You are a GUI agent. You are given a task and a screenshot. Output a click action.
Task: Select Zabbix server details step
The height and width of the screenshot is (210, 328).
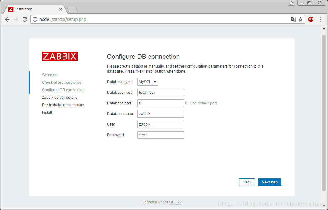(x=59, y=97)
